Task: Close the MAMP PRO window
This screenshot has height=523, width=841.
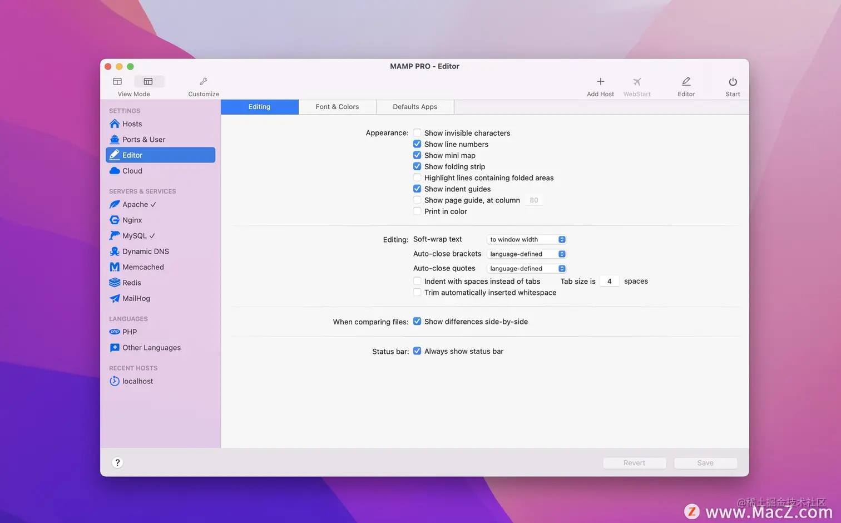Action: [108, 66]
